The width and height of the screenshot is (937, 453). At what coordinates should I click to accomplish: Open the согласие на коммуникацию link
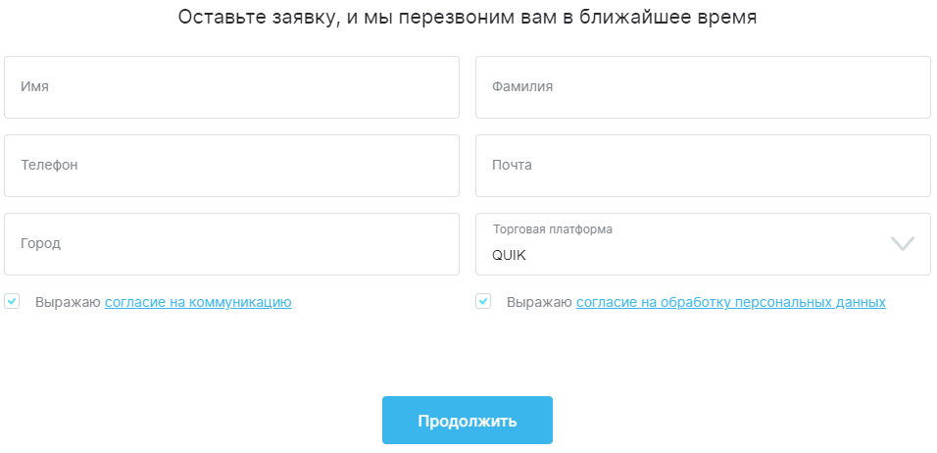198,302
